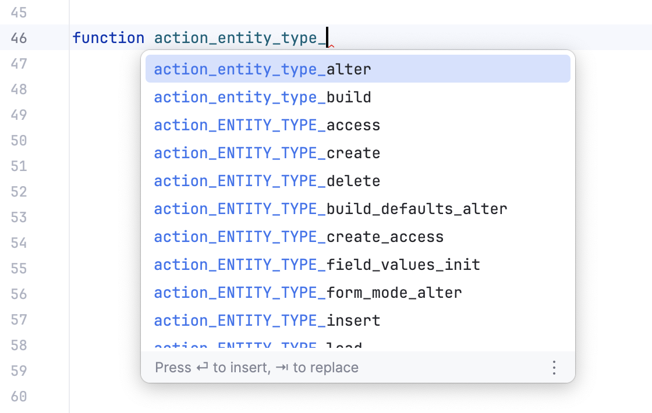The width and height of the screenshot is (652, 413).
Task: Pick the action_ENTITY_TYPE_field_values_init suggestion
Action: 317,264
